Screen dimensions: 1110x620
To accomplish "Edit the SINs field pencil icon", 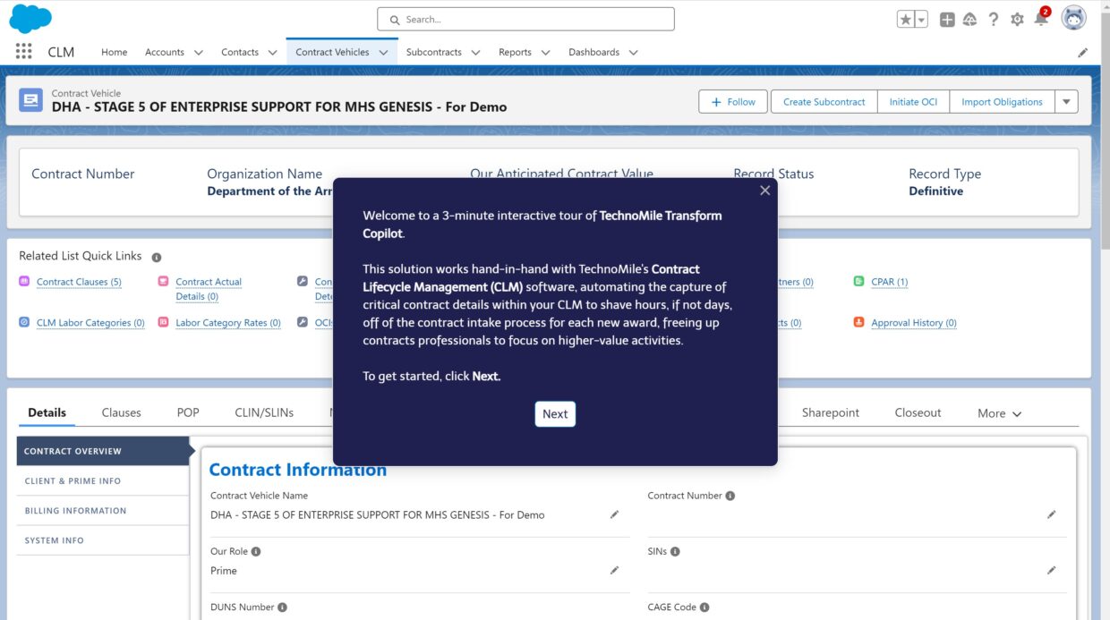I will [x=1051, y=570].
